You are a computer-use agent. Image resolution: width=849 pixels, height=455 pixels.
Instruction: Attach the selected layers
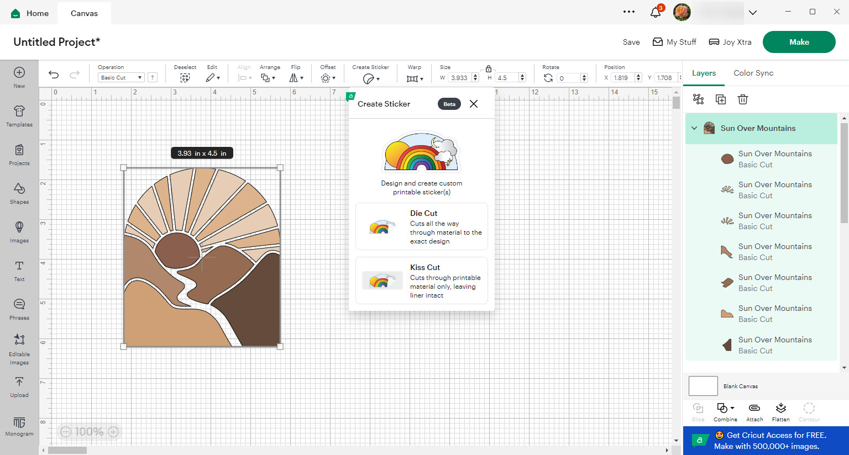(x=754, y=411)
